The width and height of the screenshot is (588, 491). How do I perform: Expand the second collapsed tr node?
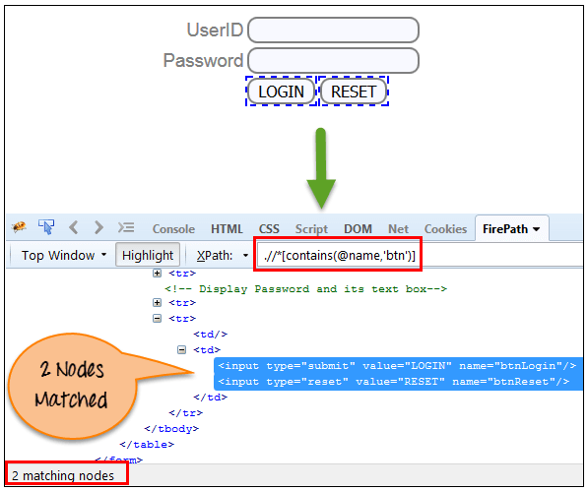pos(158,303)
